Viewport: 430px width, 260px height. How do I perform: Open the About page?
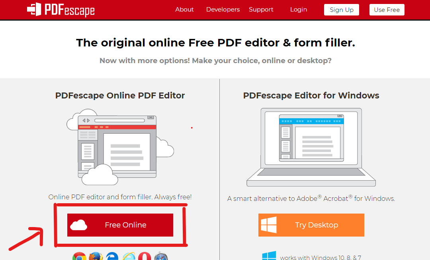pos(184,10)
